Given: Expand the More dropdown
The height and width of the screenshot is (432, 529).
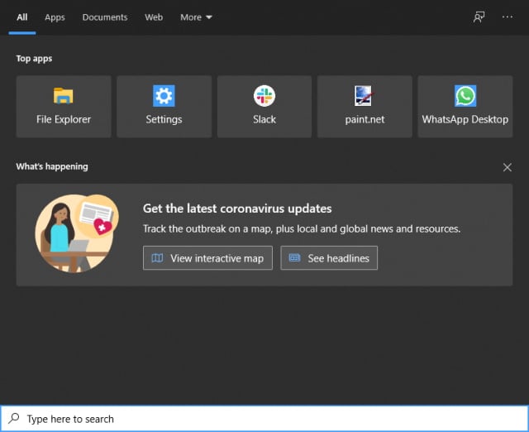Looking at the screenshot, I should [196, 17].
